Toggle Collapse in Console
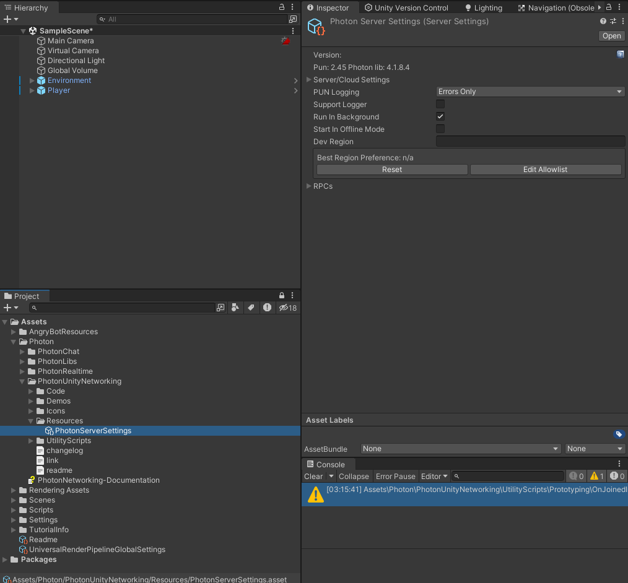Viewport: 628px width, 583px height. pyautogui.click(x=354, y=476)
